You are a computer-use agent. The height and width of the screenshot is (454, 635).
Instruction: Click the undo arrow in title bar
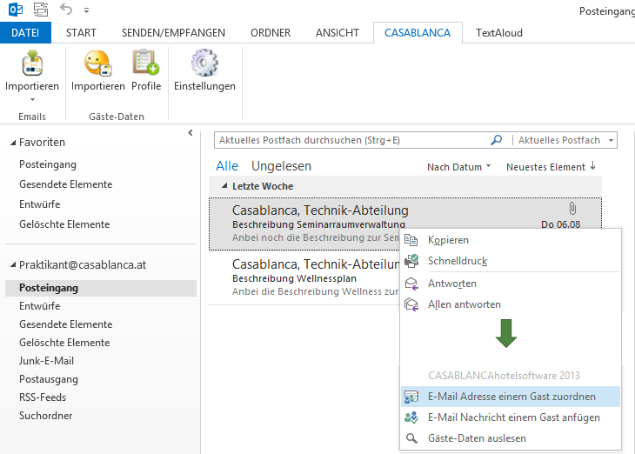[65, 9]
